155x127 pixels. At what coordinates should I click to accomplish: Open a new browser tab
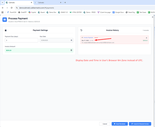pyautogui.click(x=65, y=2)
